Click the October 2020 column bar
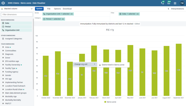The height and width of the screenshot is (106, 186). 46,76
